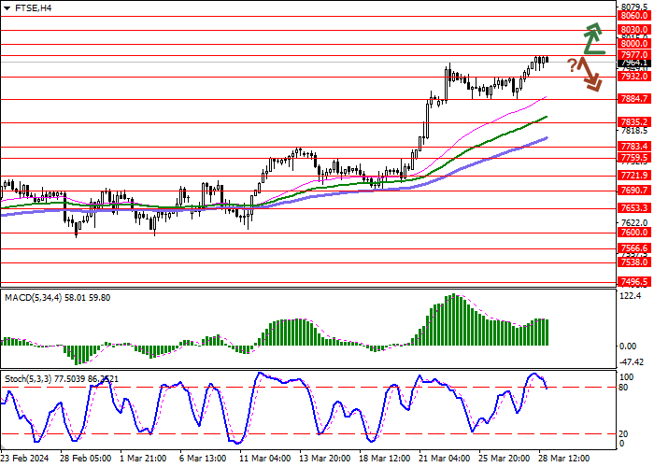Select the 7653.3 price level label
The height and width of the screenshot is (467, 654).
click(634, 208)
